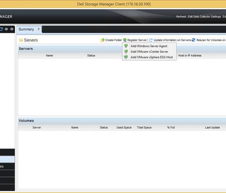Go forward using the right arrow icon
226x193 pixels.
point(12,29)
